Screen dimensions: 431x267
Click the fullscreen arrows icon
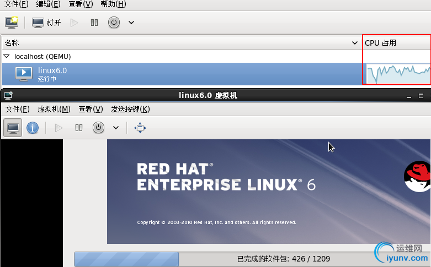(140, 128)
